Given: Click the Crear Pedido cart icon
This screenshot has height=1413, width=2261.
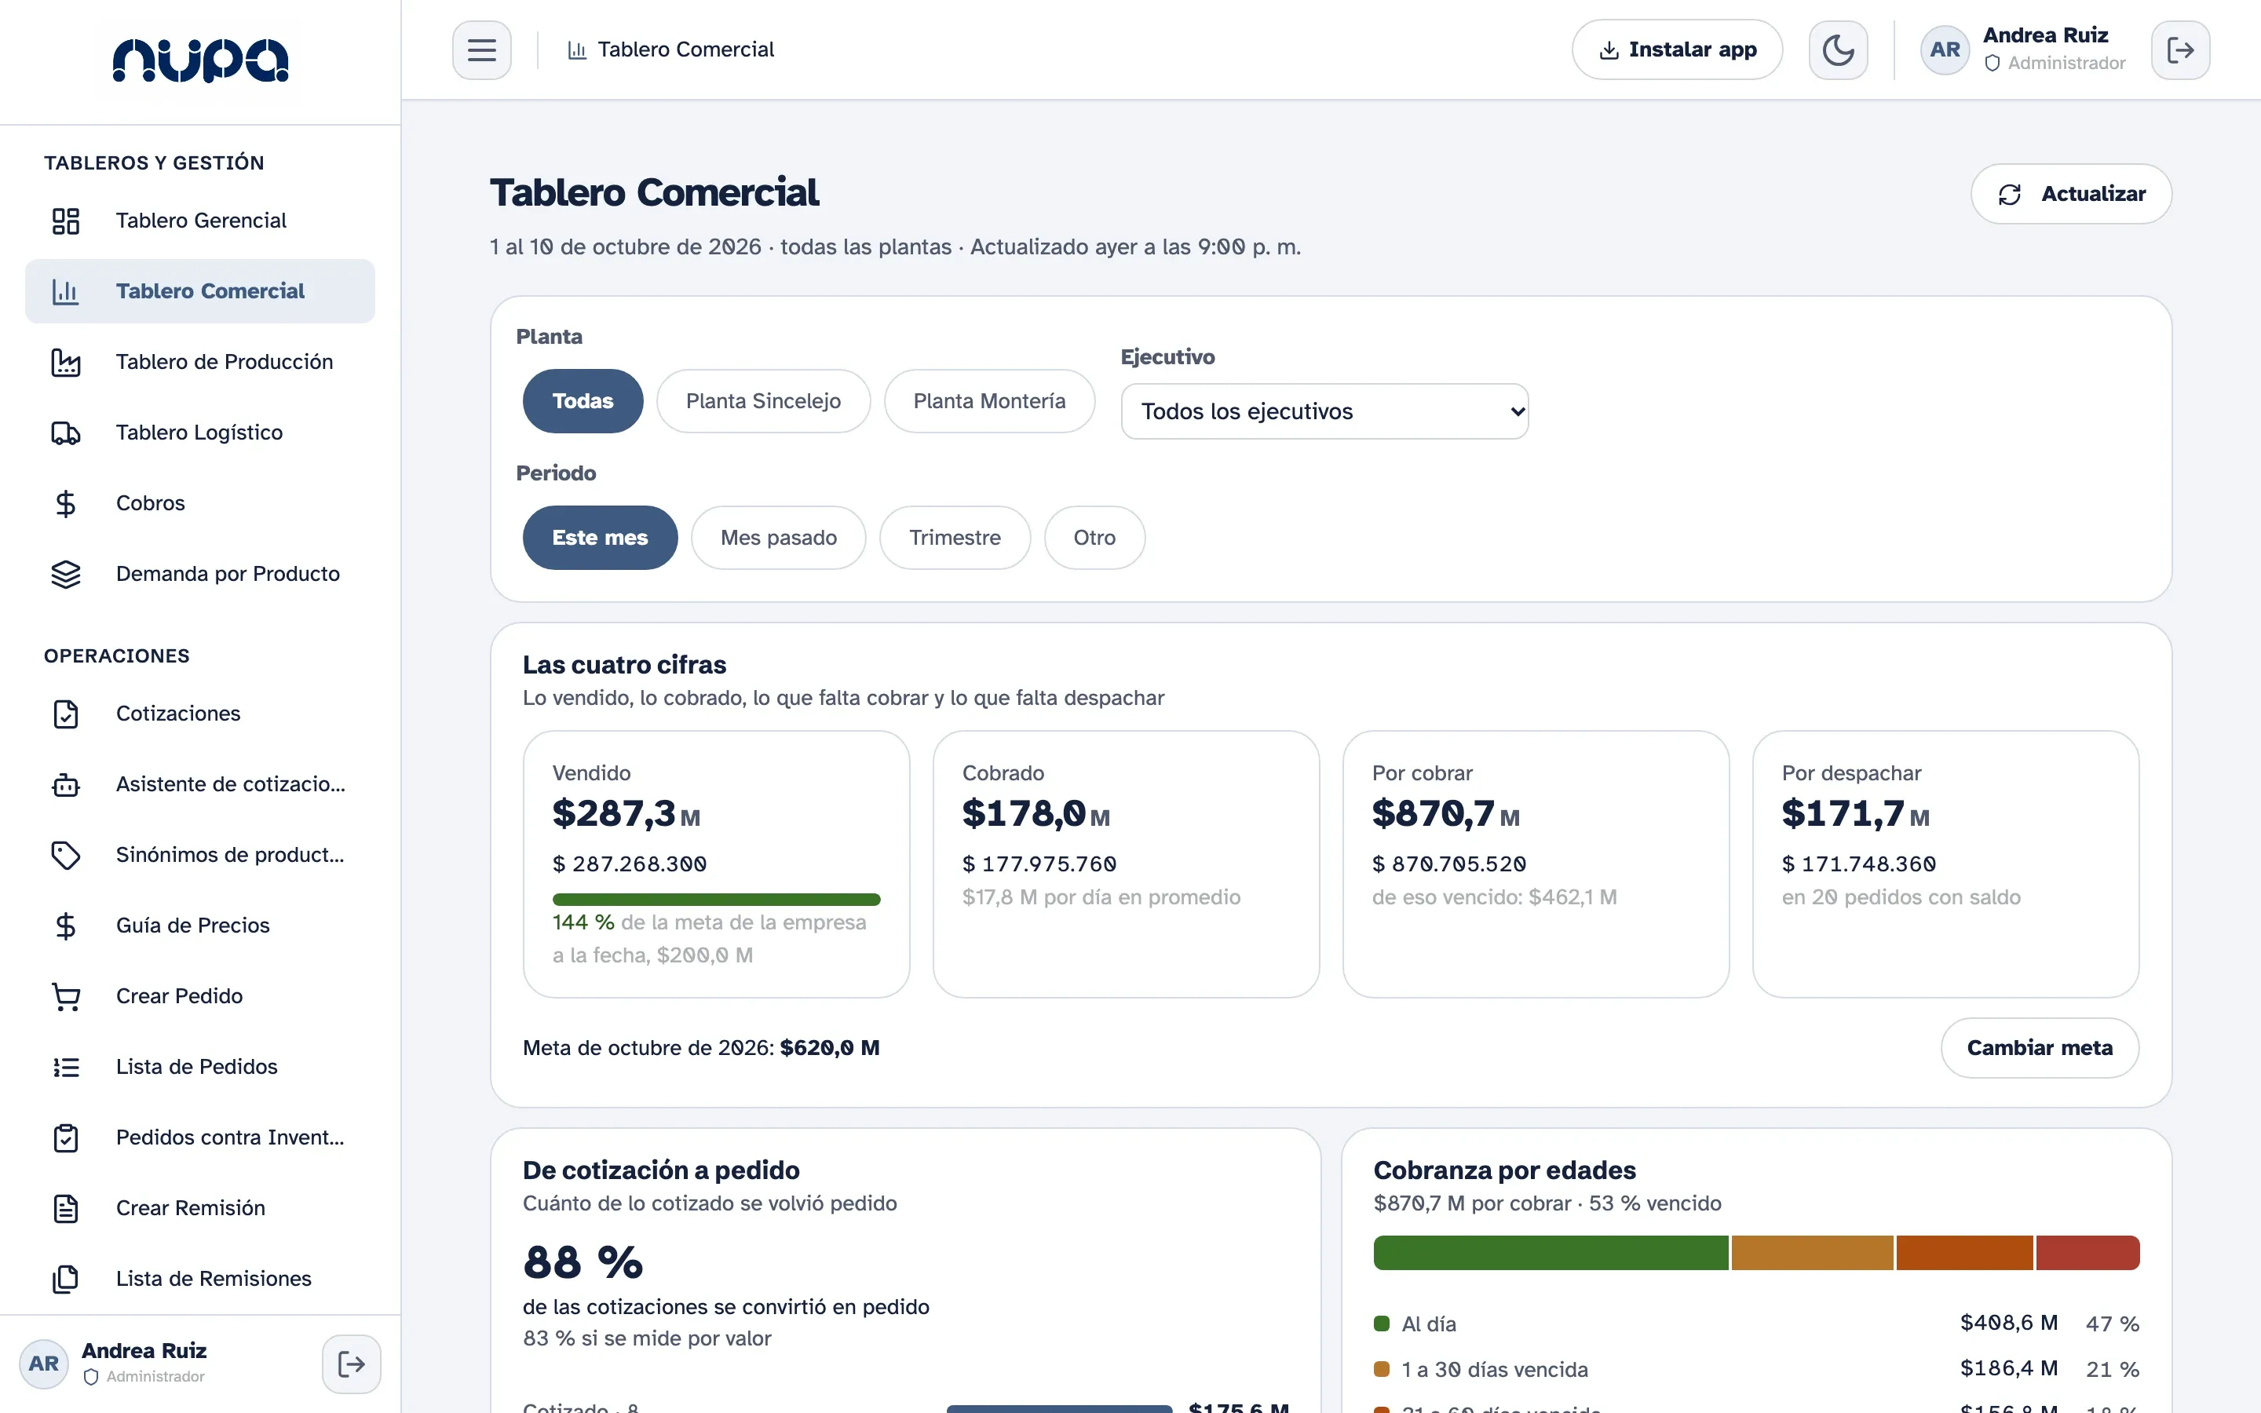Looking at the screenshot, I should coord(65,996).
